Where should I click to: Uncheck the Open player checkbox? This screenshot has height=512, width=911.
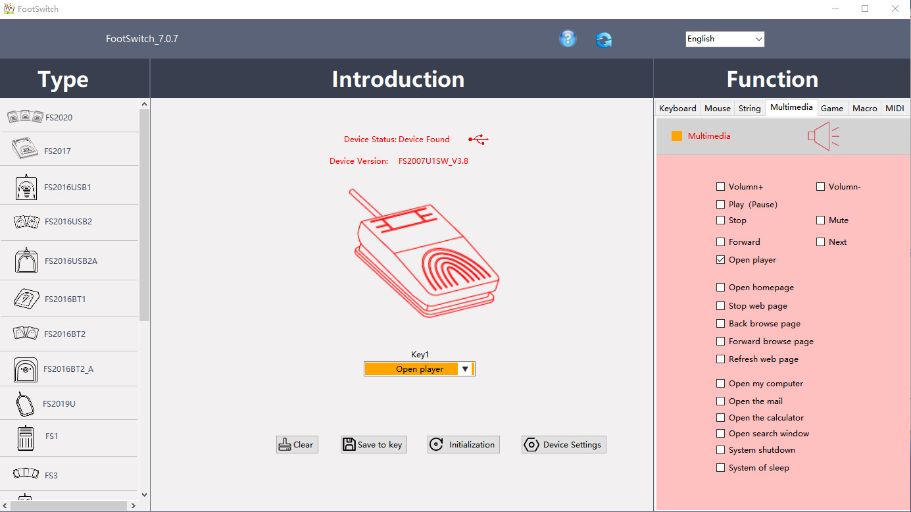click(x=721, y=260)
